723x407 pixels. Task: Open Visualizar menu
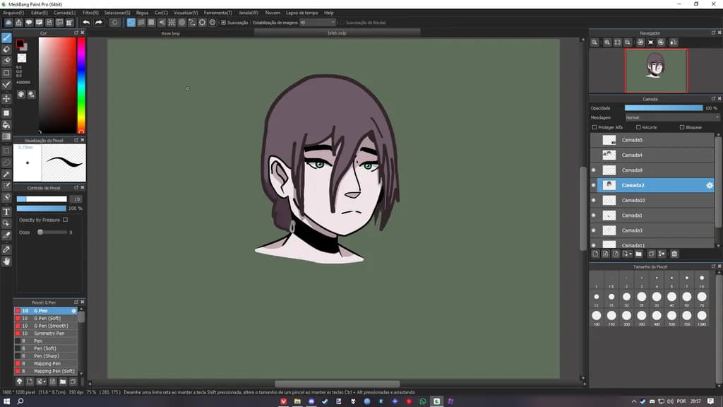point(186,13)
